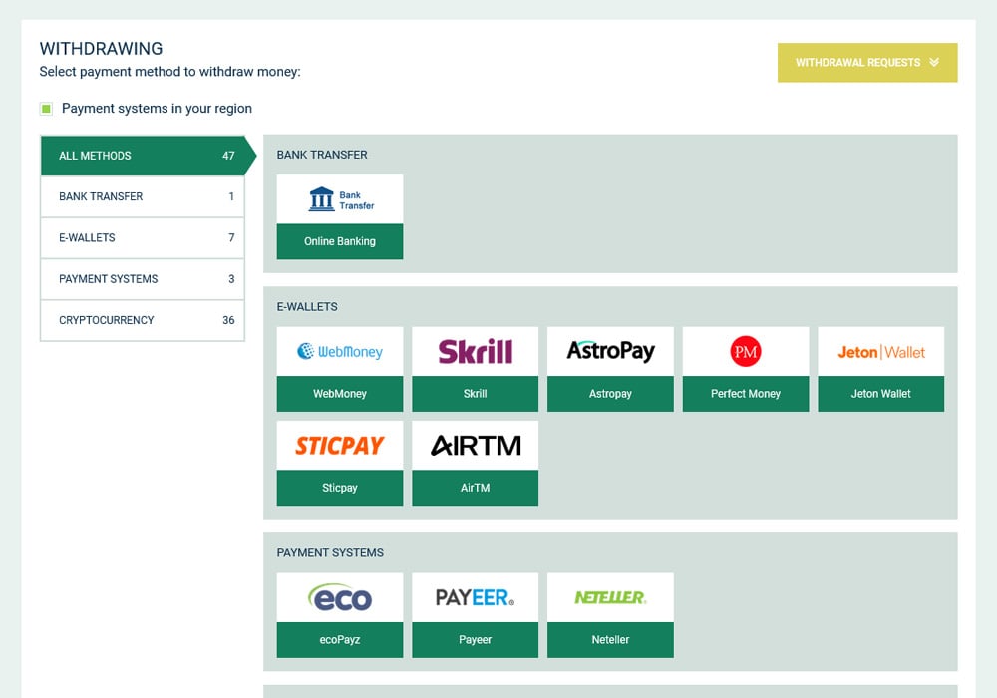
Task: Click the 1 count beside Bank Transfer
Action: click(231, 196)
